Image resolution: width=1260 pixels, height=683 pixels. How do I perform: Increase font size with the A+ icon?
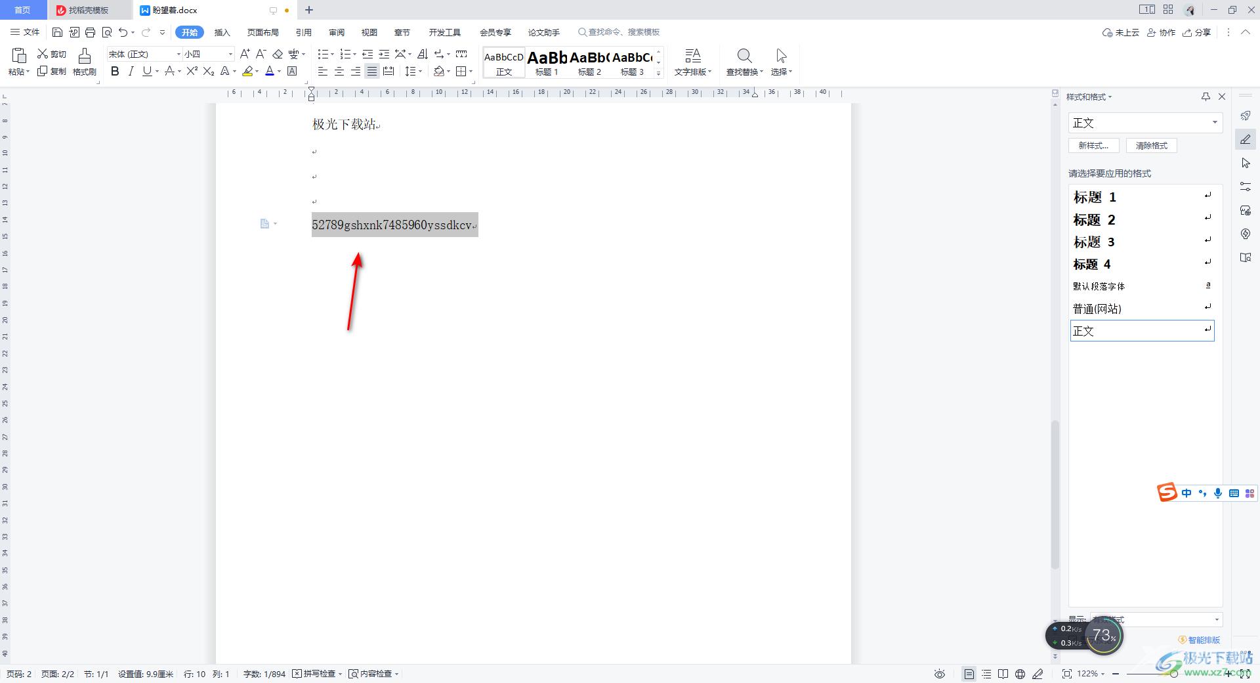(x=245, y=54)
